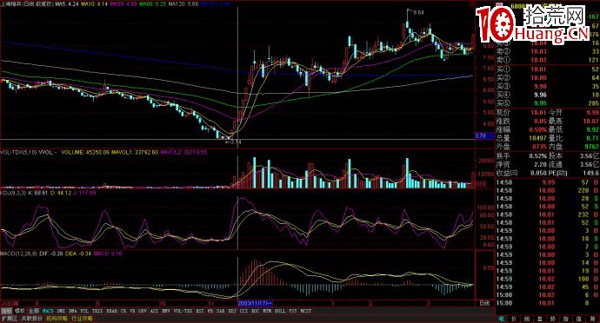This screenshot has height=323, width=600.
Task: Choose the BOLL indicator tab
Action: tap(280, 311)
